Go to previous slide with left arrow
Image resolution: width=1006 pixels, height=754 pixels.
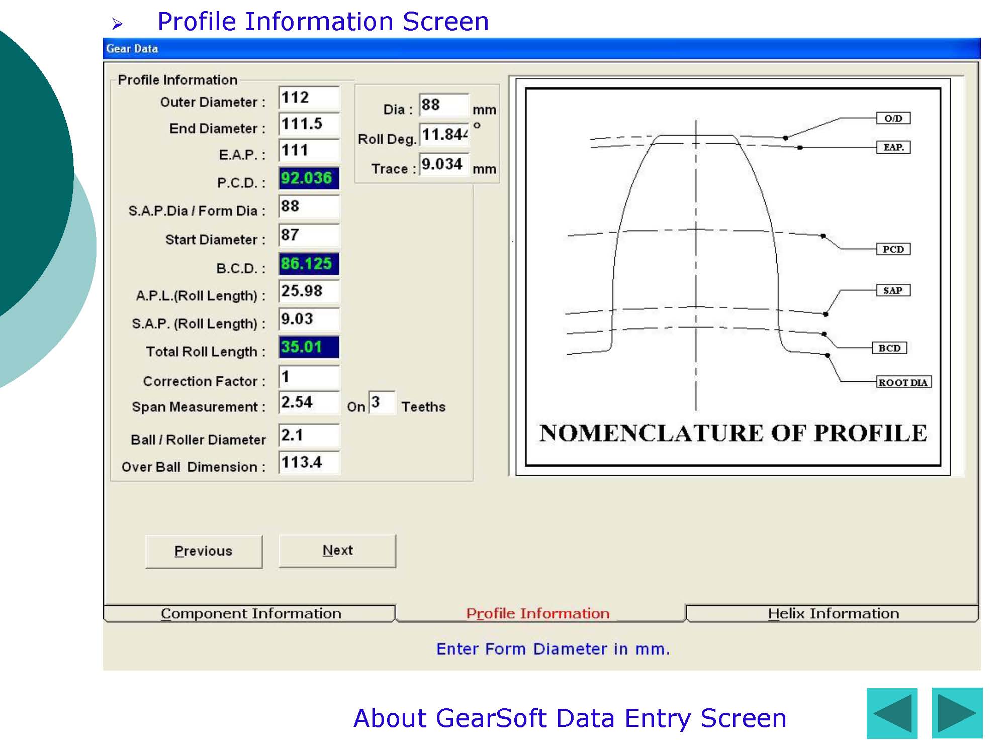892,713
